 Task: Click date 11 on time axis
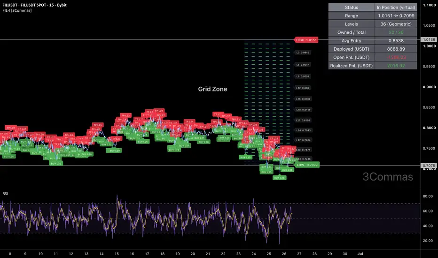(56, 254)
